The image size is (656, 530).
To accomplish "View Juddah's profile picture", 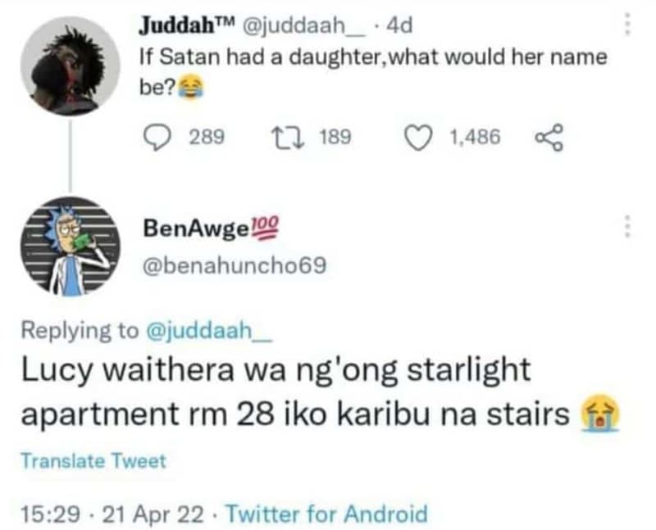I will (x=71, y=66).
